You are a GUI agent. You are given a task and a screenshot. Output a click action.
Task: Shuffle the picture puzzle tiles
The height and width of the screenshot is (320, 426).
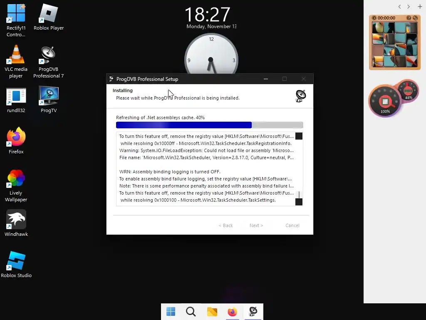(x=415, y=18)
